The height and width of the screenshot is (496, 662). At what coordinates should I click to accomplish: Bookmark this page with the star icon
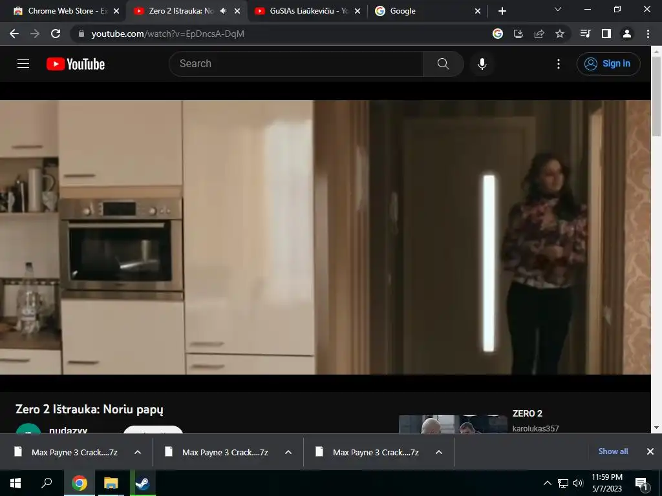coord(560,34)
